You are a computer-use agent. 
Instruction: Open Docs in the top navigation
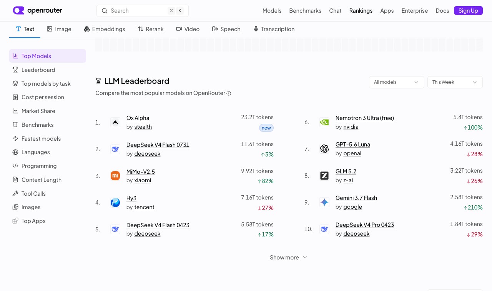tap(442, 11)
